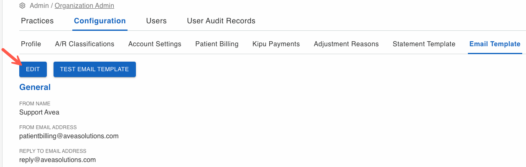
Task: Switch to the Practices tab
Action: pos(37,21)
